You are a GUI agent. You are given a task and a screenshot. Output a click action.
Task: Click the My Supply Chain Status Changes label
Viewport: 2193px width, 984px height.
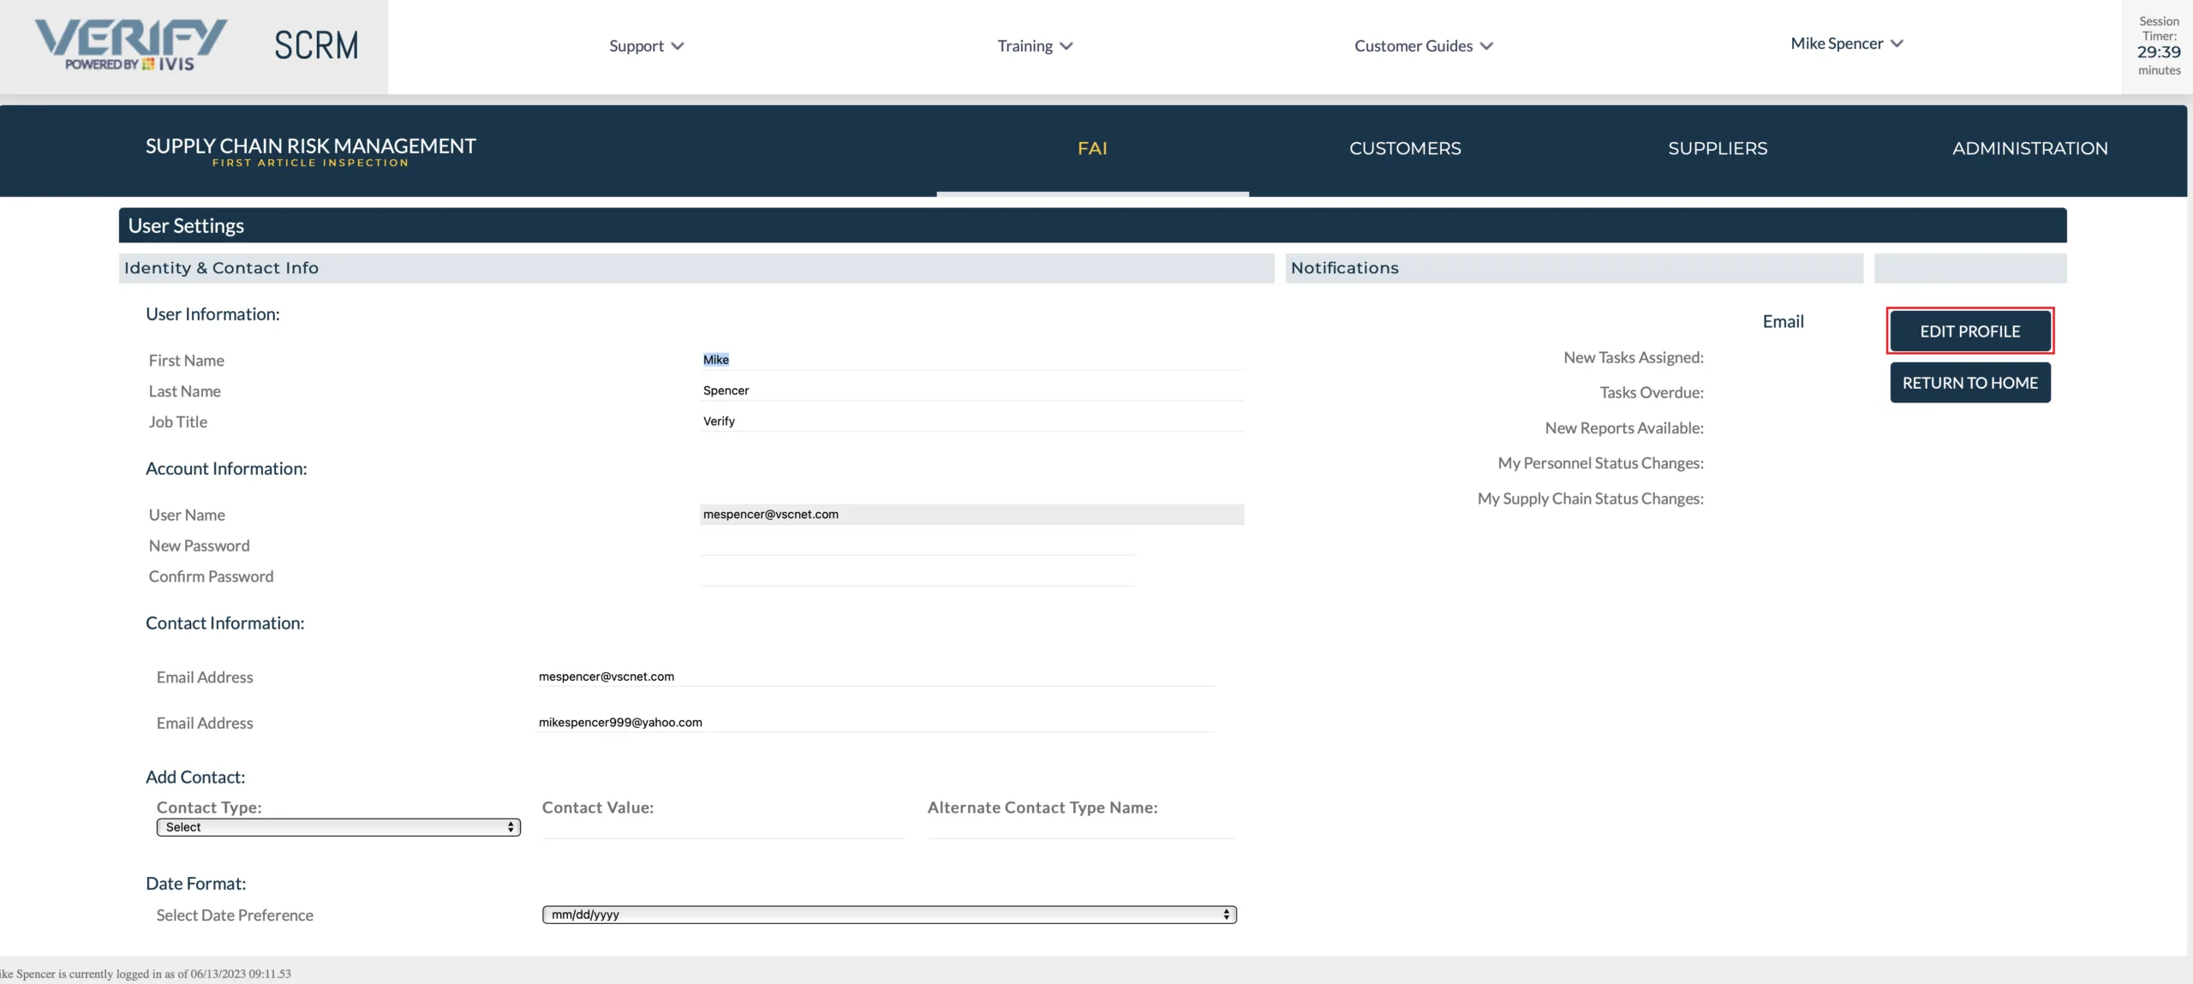(1590, 498)
